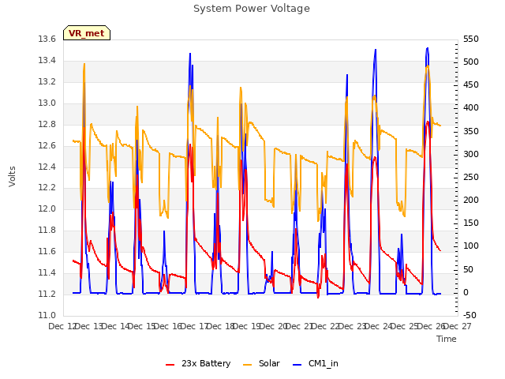Toggle the 23x Battery legend entry
The height and width of the screenshot is (379, 505).
pyautogui.click(x=198, y=363)
